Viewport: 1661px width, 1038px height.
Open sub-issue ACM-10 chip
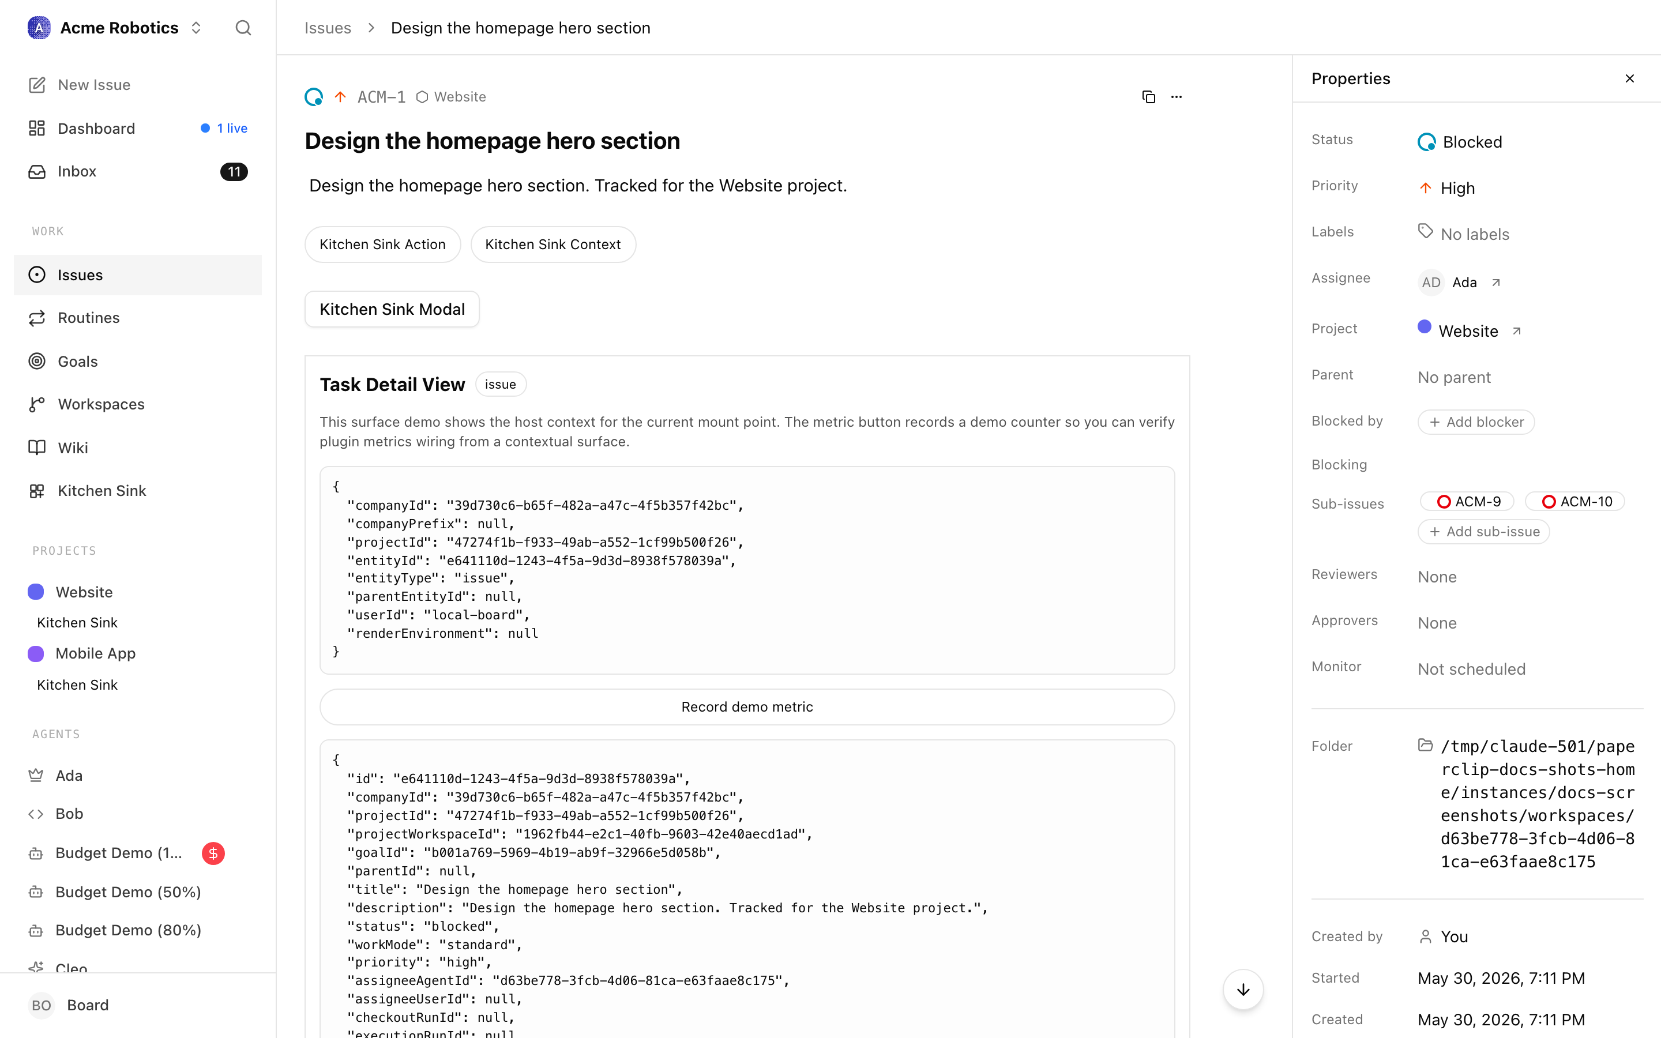(x=1574, y=502)
